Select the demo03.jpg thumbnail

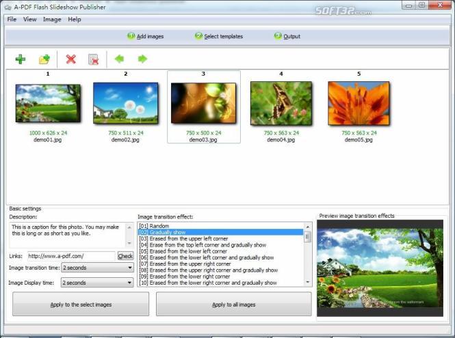[203, 103]
